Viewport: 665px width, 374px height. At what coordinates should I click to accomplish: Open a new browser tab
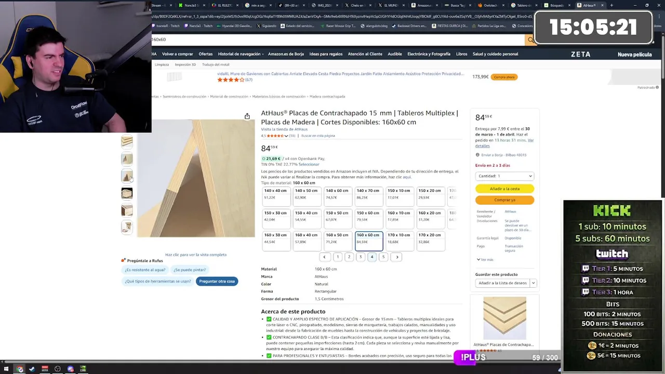pos(611,5)
